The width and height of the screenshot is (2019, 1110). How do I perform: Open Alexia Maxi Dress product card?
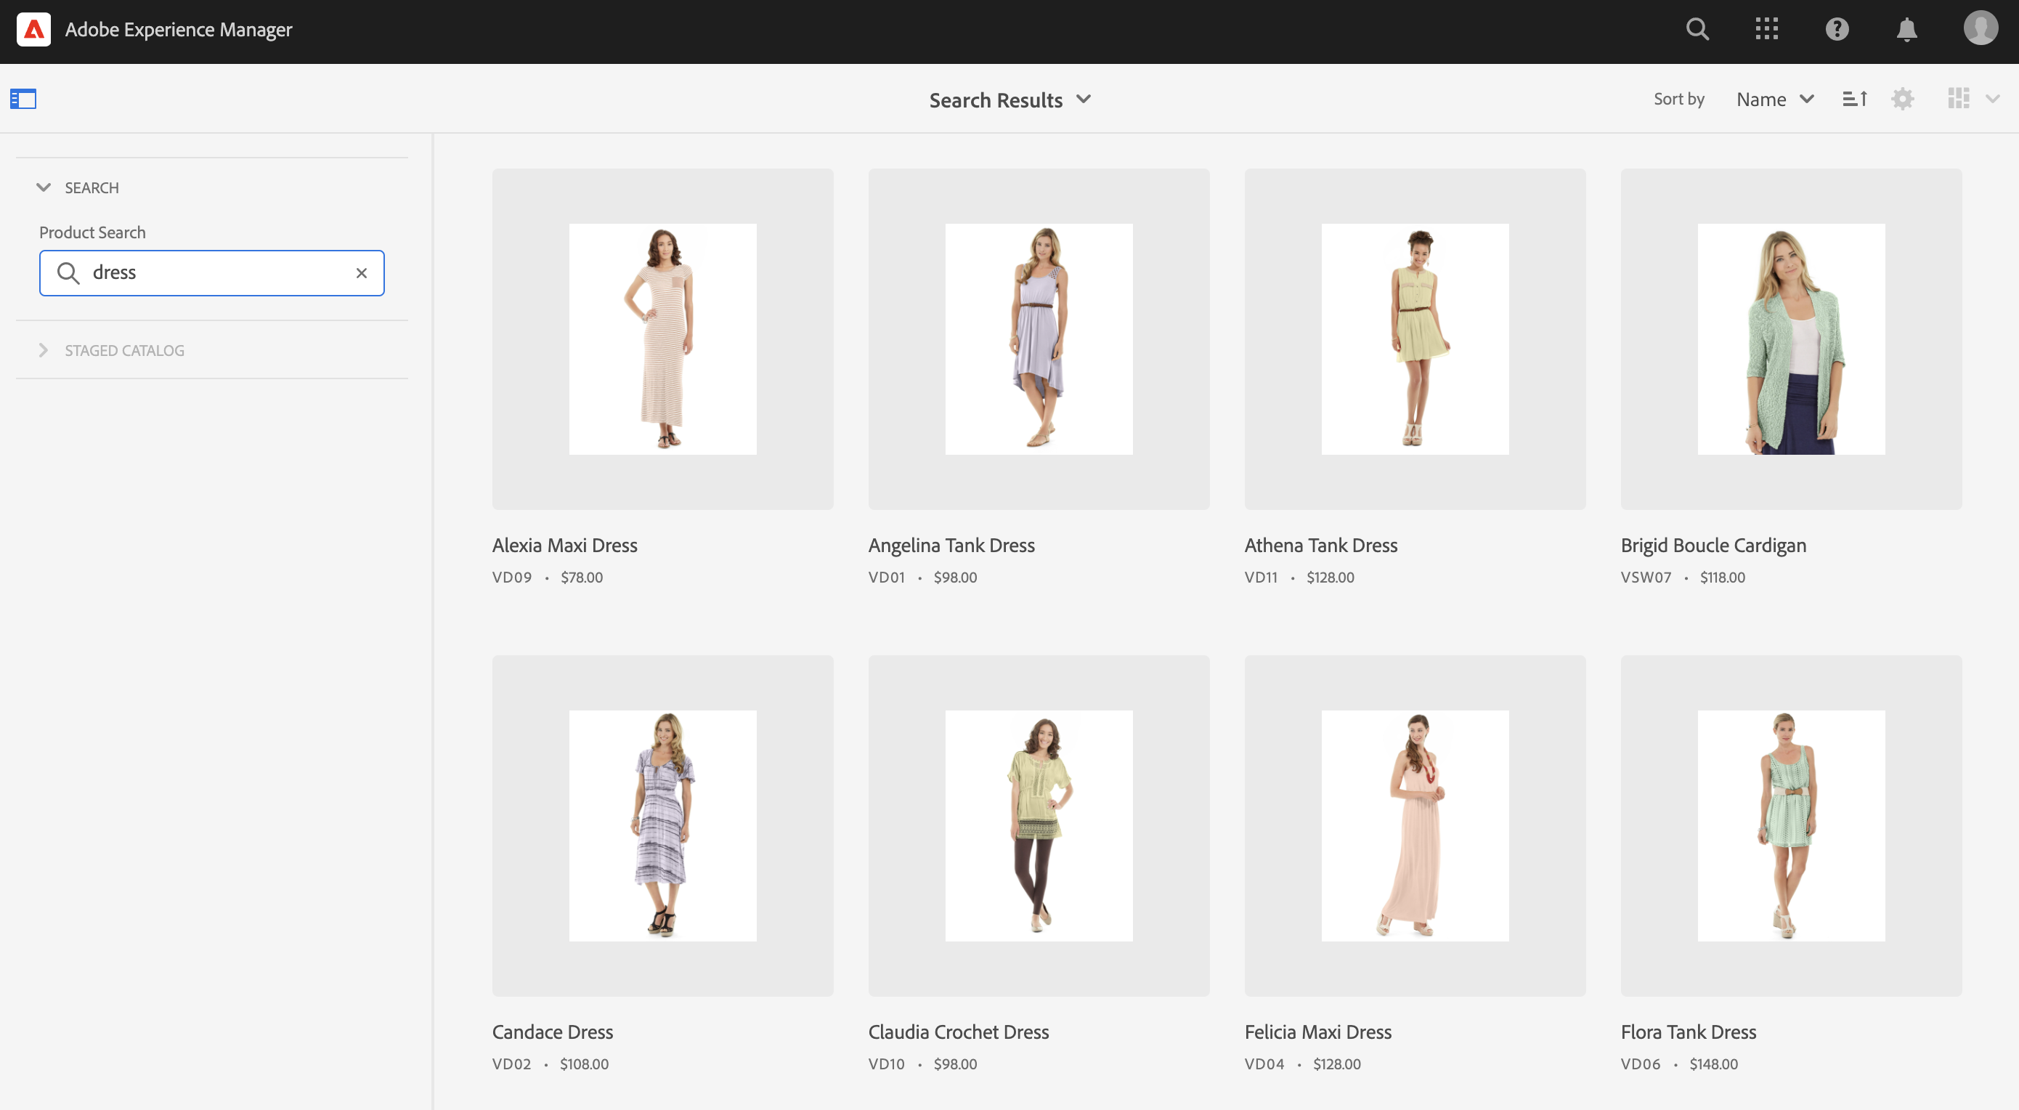coord(662,339)
